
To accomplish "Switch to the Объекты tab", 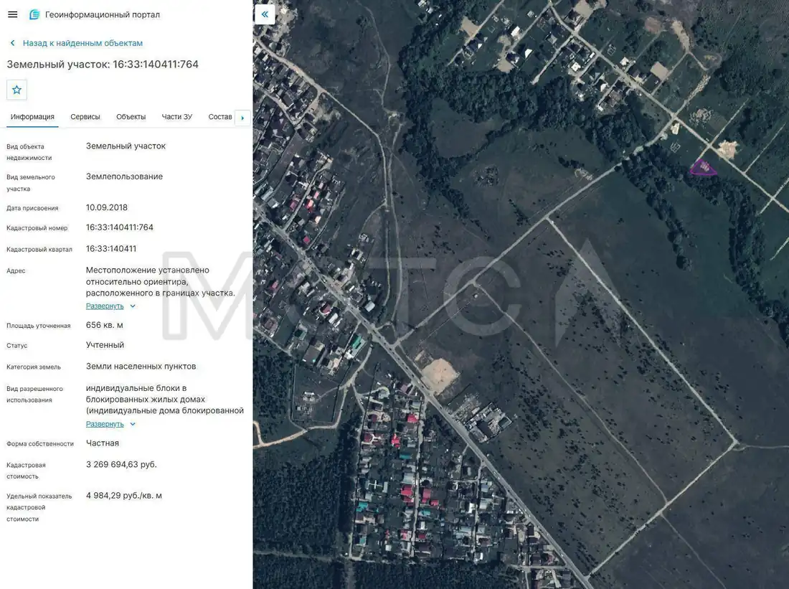I will point(131,117).
